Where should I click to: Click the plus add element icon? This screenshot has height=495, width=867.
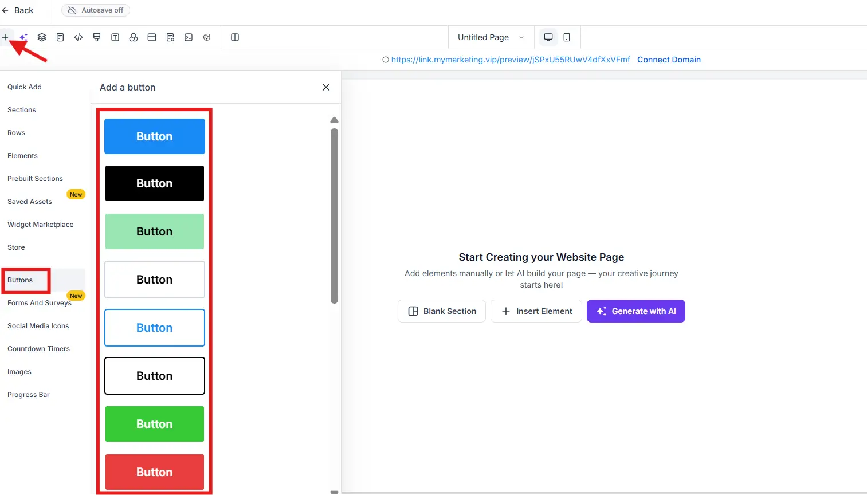pos(5,37)
